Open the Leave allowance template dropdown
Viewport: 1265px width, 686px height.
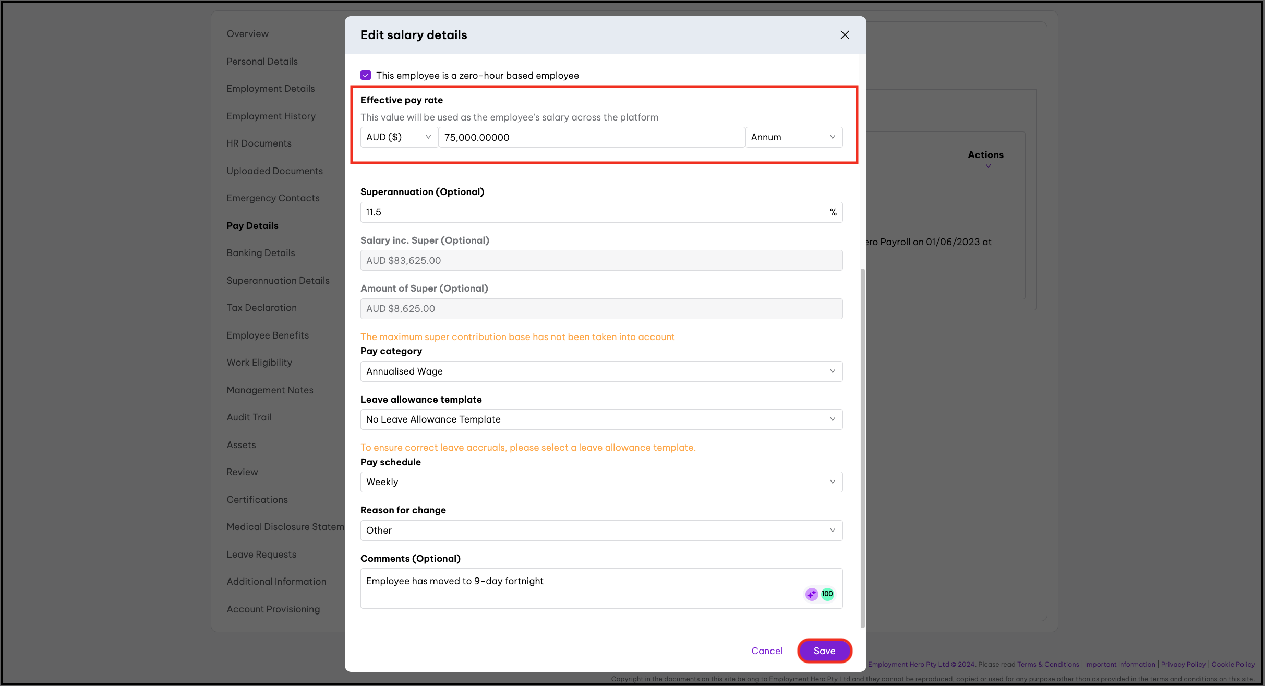pyautogui.click(x=601, y=419)
